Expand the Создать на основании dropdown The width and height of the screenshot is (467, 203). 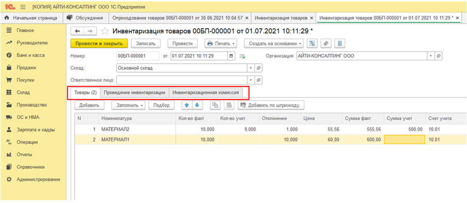274,43
